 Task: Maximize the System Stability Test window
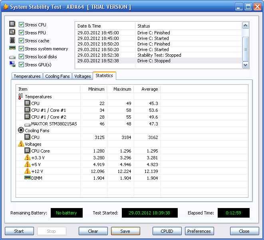[248, 7]
